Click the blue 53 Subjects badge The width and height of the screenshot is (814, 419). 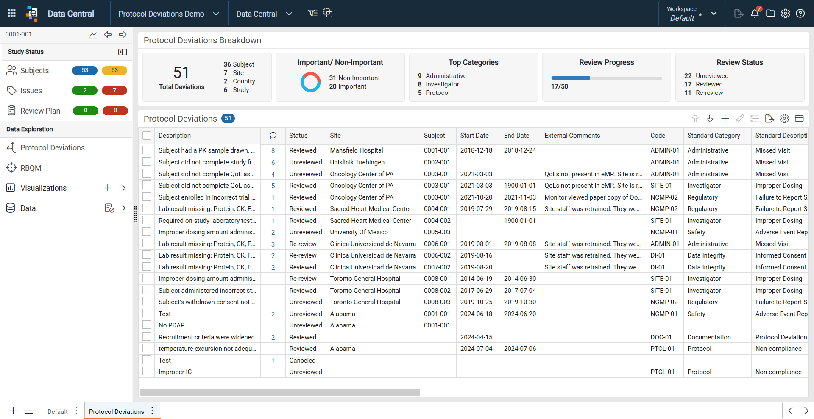[x=85, y=70]
